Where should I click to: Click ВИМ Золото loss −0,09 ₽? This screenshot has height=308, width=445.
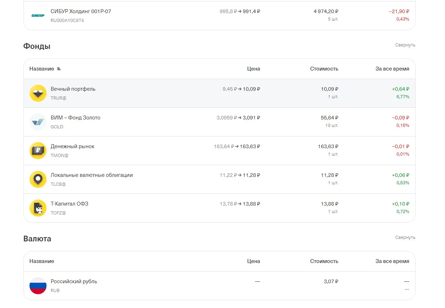click(401, 118)
